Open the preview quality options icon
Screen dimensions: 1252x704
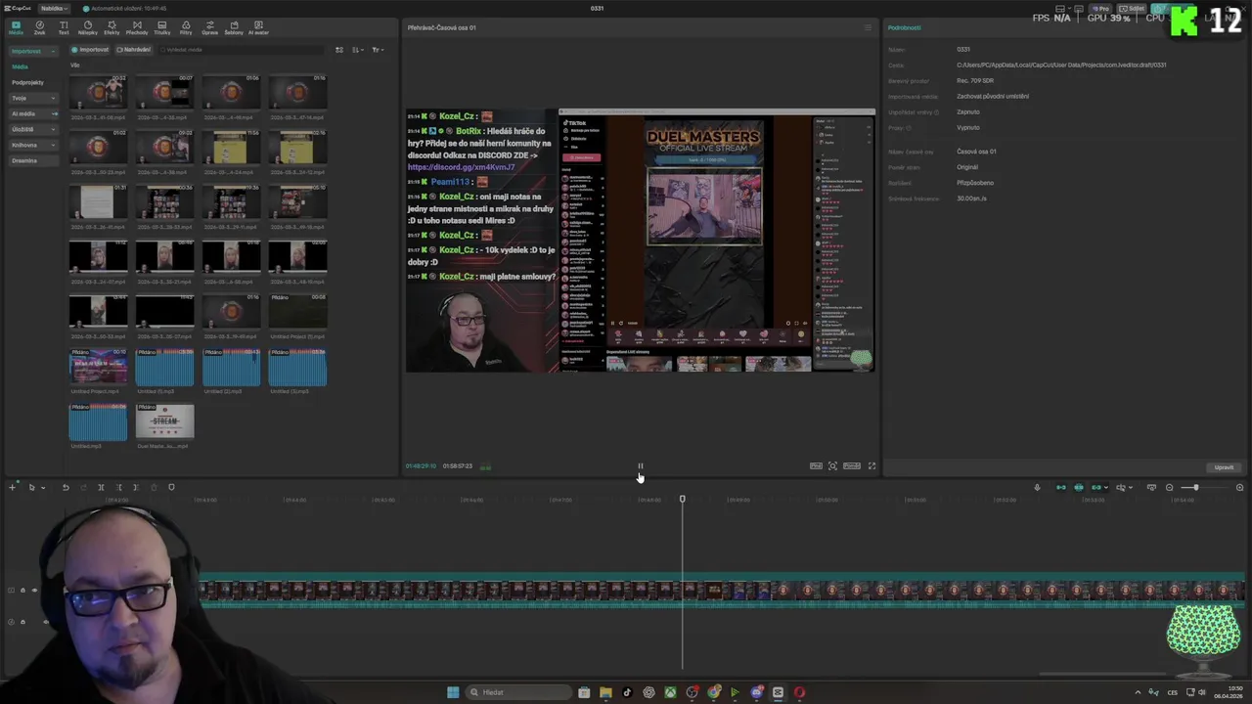816,466
